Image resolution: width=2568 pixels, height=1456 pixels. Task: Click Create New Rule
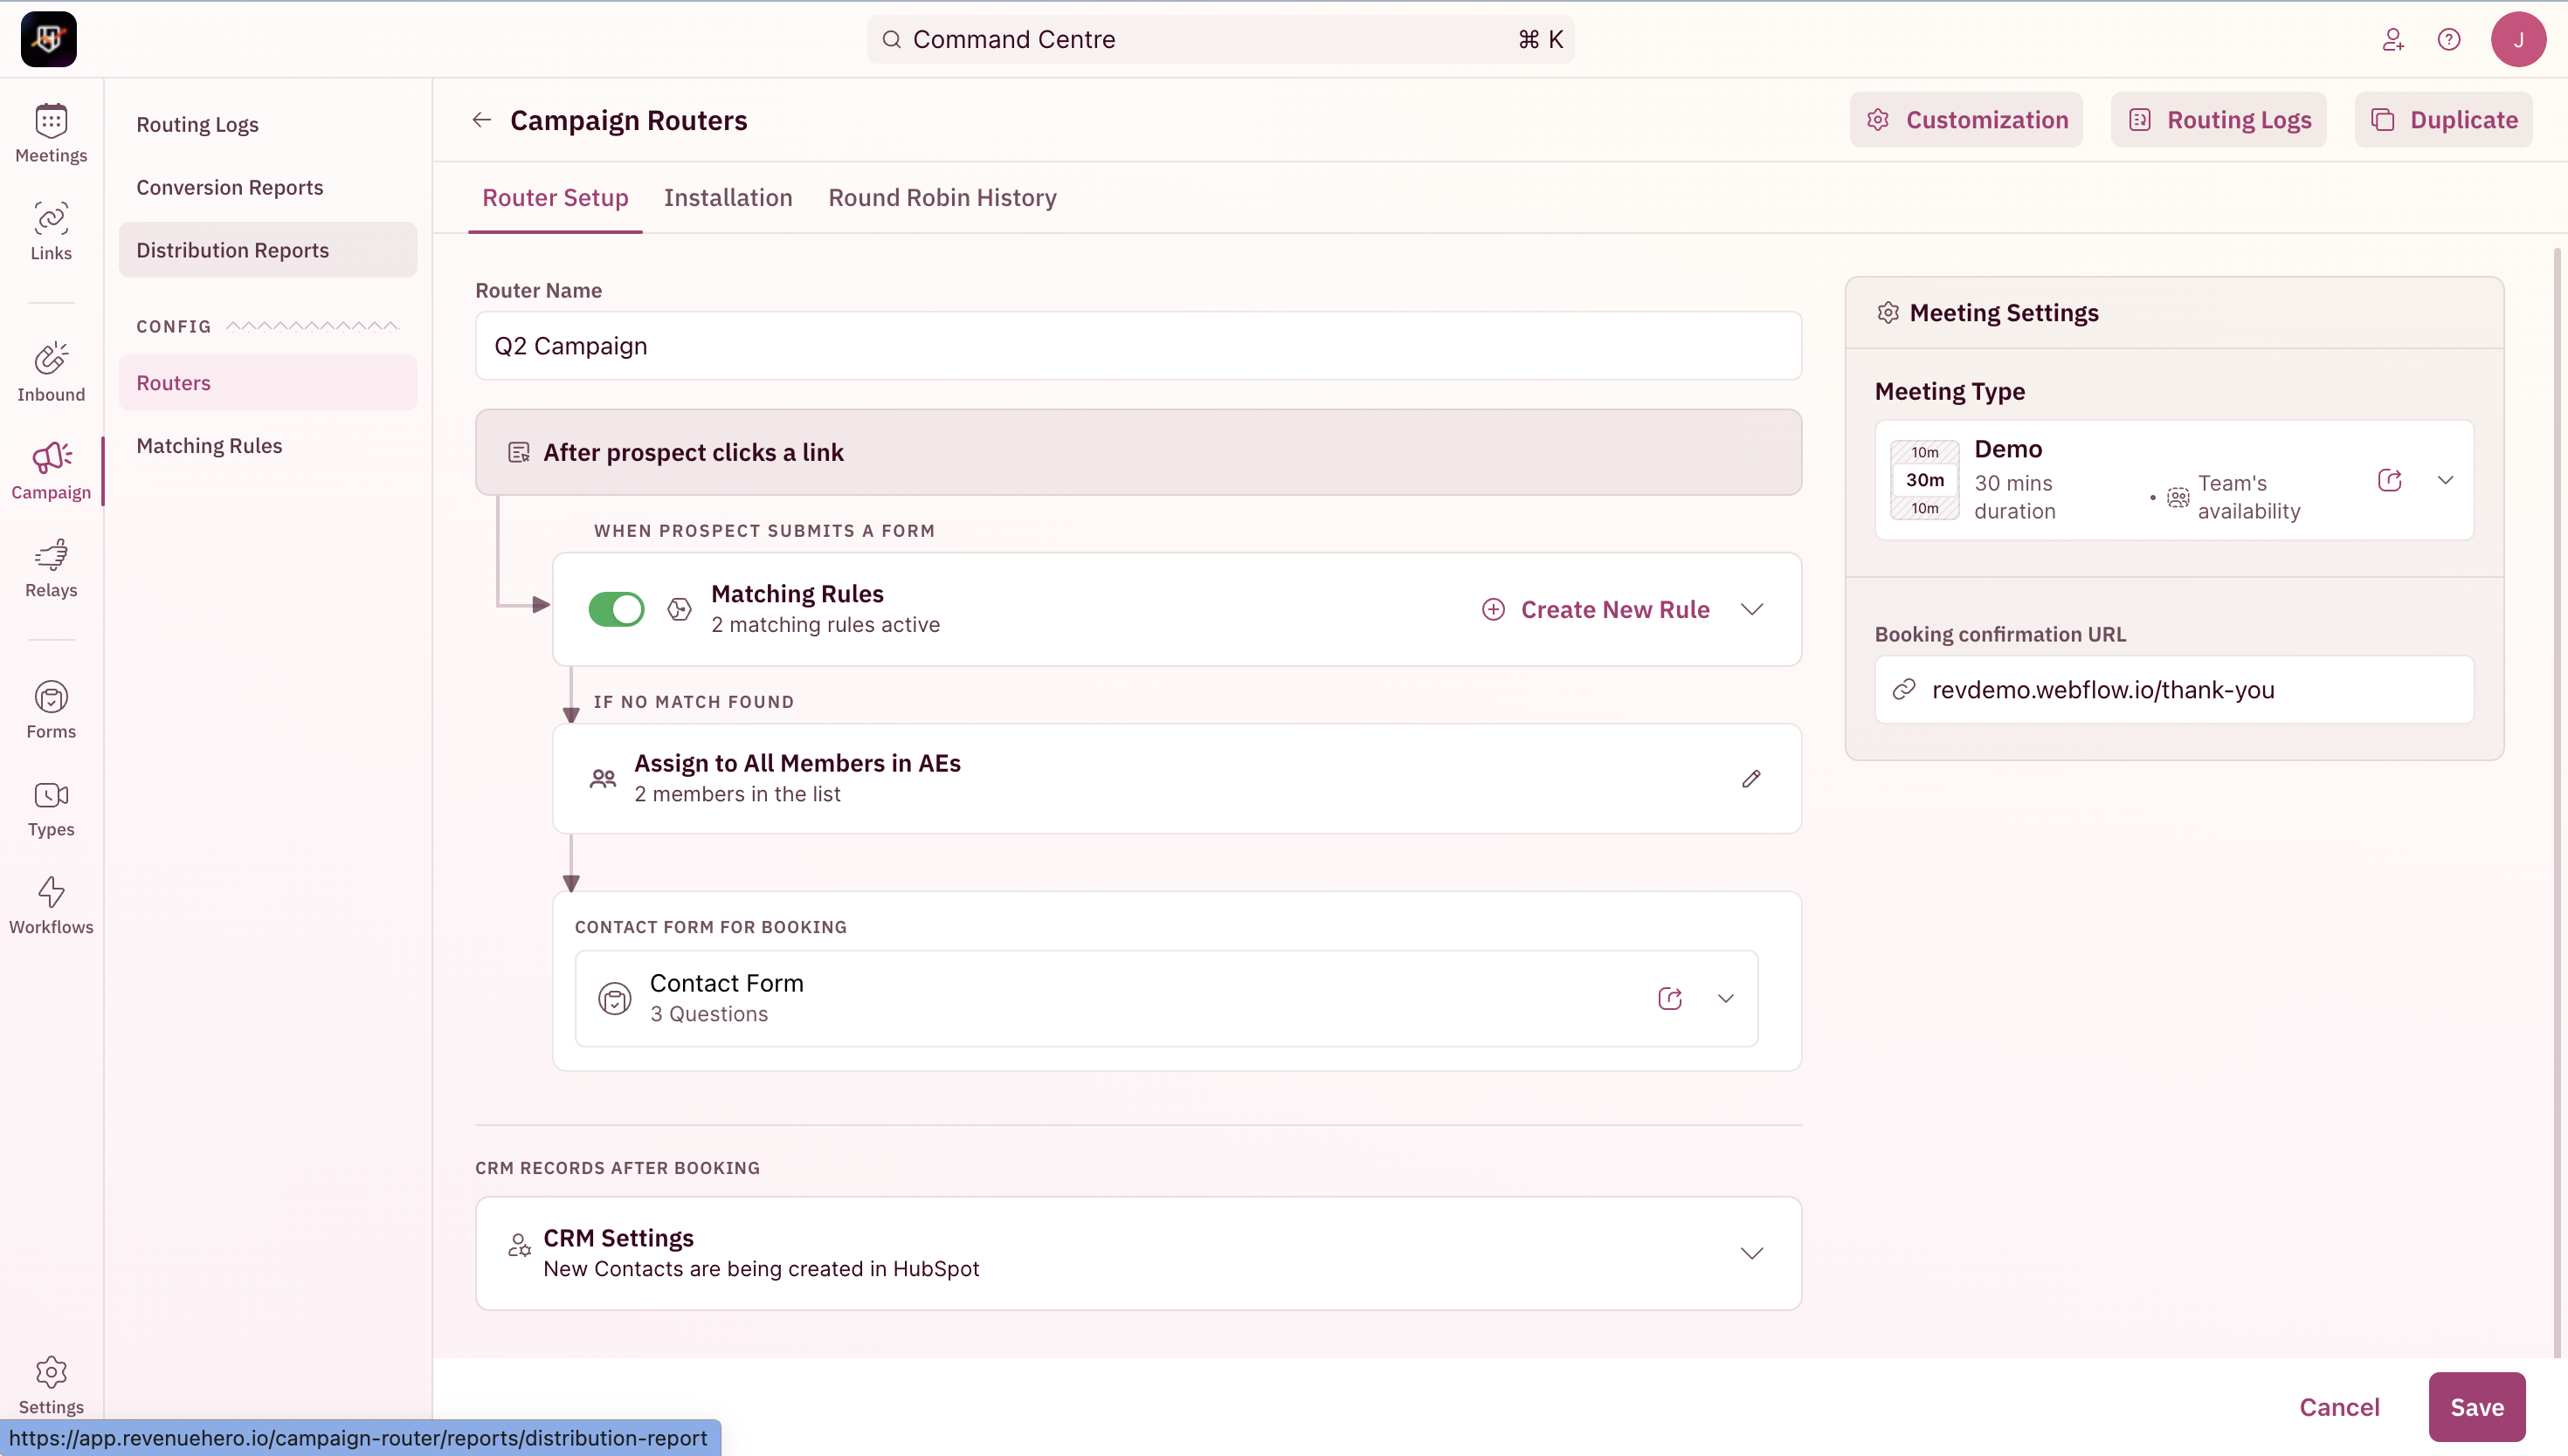[x=1596, y=609]
